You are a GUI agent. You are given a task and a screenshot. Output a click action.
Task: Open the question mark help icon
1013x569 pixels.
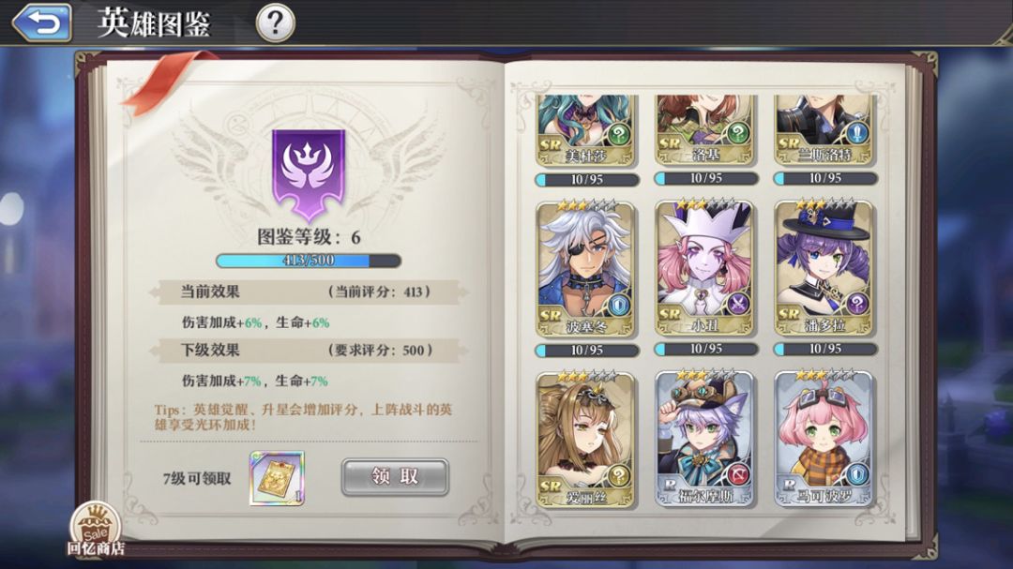pos(276,22)
